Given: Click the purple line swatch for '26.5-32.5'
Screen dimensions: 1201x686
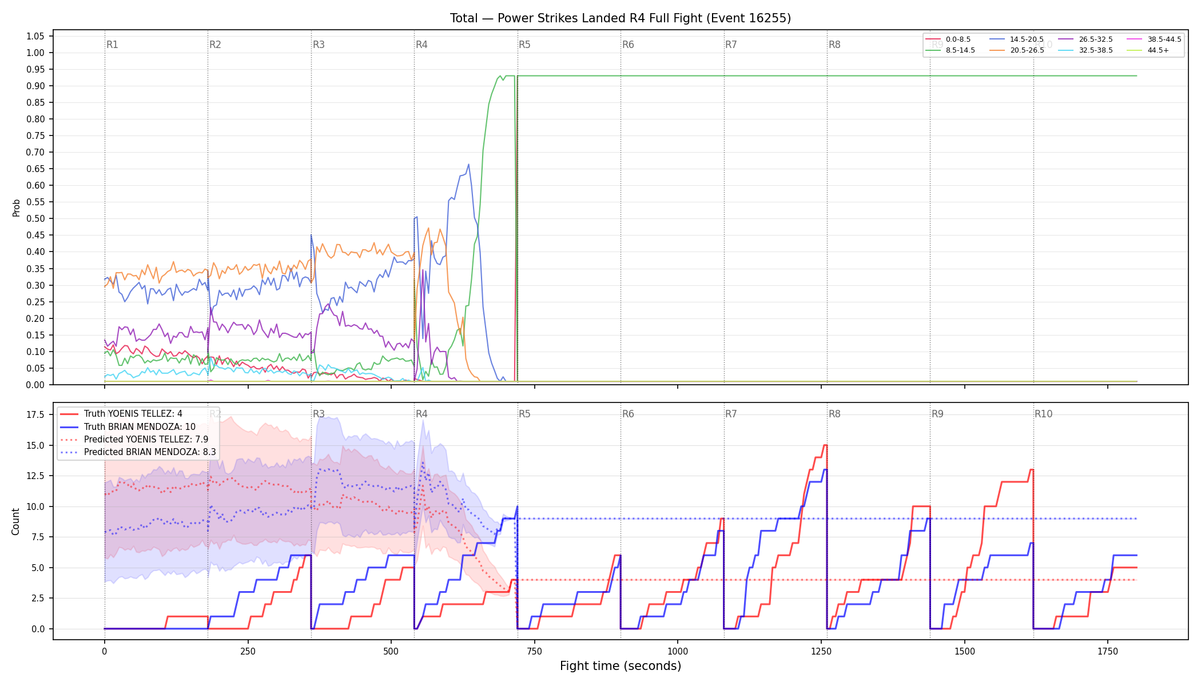Looking at the screenshot, I should pyautogui.click(x=1065, y=39).
